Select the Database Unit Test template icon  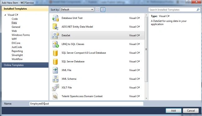(x=55, y=18)
